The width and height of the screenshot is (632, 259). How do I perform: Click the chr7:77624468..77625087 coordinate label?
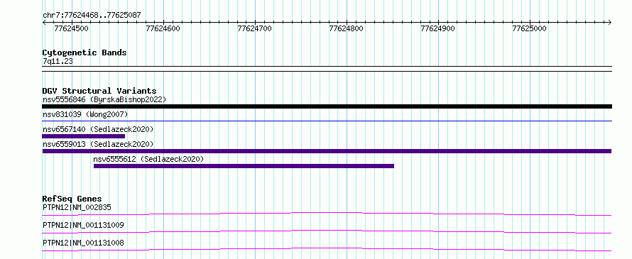pyautogui.click(x=92, y=16)
